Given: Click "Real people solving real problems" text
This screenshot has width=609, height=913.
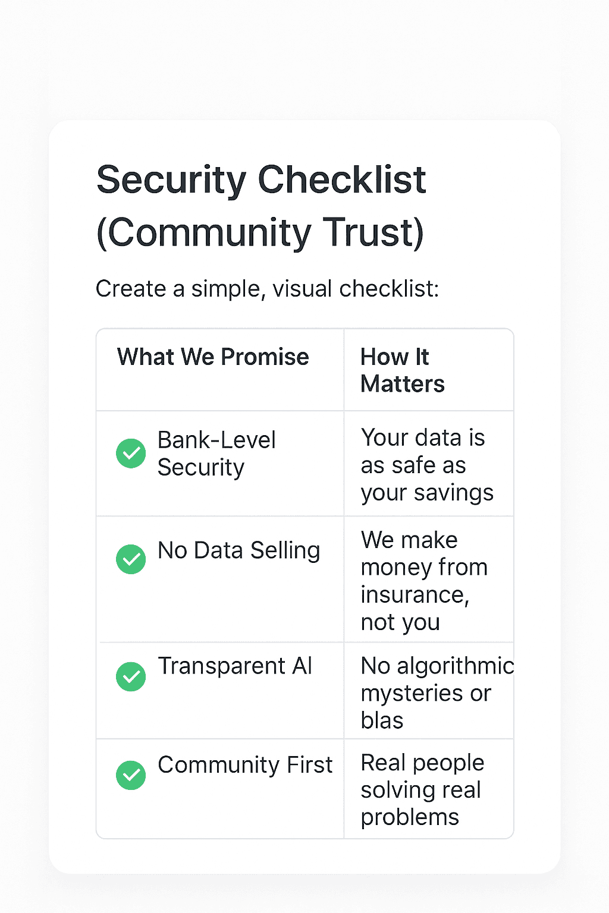Looking at the screenshot, I should [x=422, y=789].
